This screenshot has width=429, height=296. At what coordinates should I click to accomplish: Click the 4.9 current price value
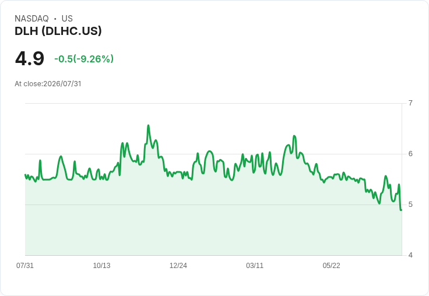coord(30,58)
